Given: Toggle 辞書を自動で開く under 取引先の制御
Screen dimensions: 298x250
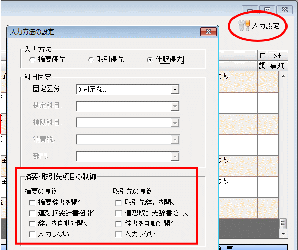Looking at the screenshot, I should click(119, 224).
